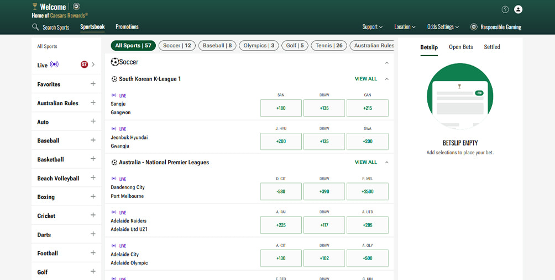Expand Australian Rules with the plus icon
Image resolution: width=555 pixels, height=280 pixels.
(x=93, y=103)
